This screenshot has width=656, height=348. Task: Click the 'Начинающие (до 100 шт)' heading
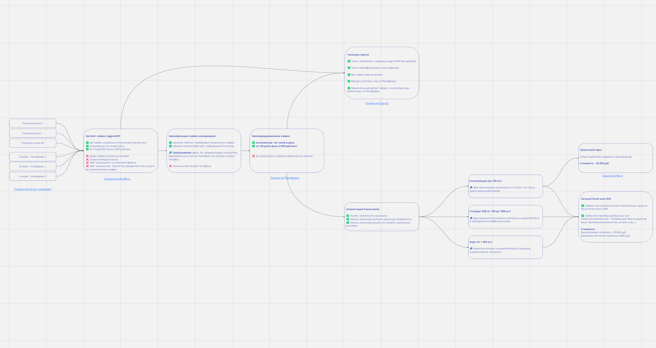coord(486,181)
